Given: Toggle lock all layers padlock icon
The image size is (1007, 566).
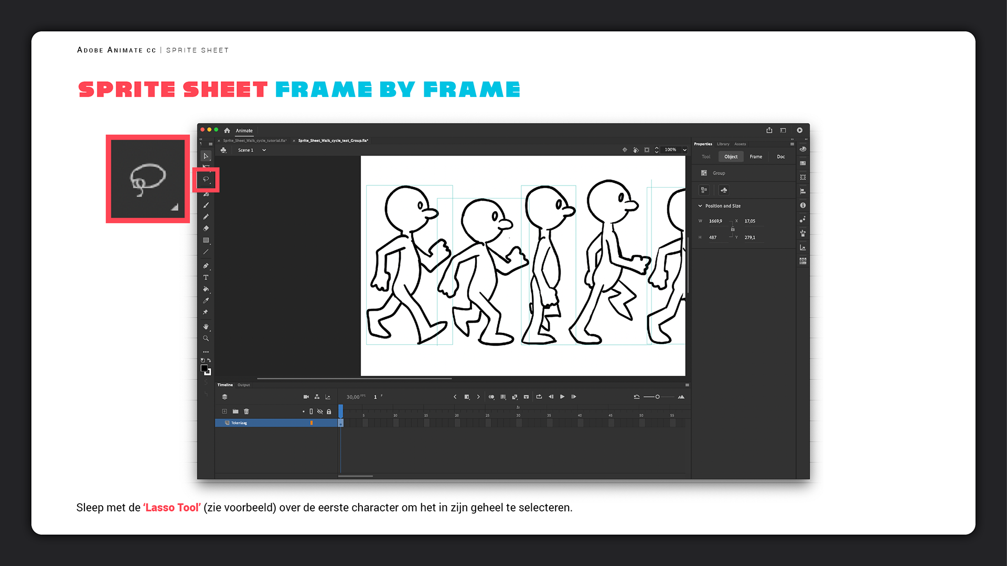Looking at the screenshot, I should (329, 411).
